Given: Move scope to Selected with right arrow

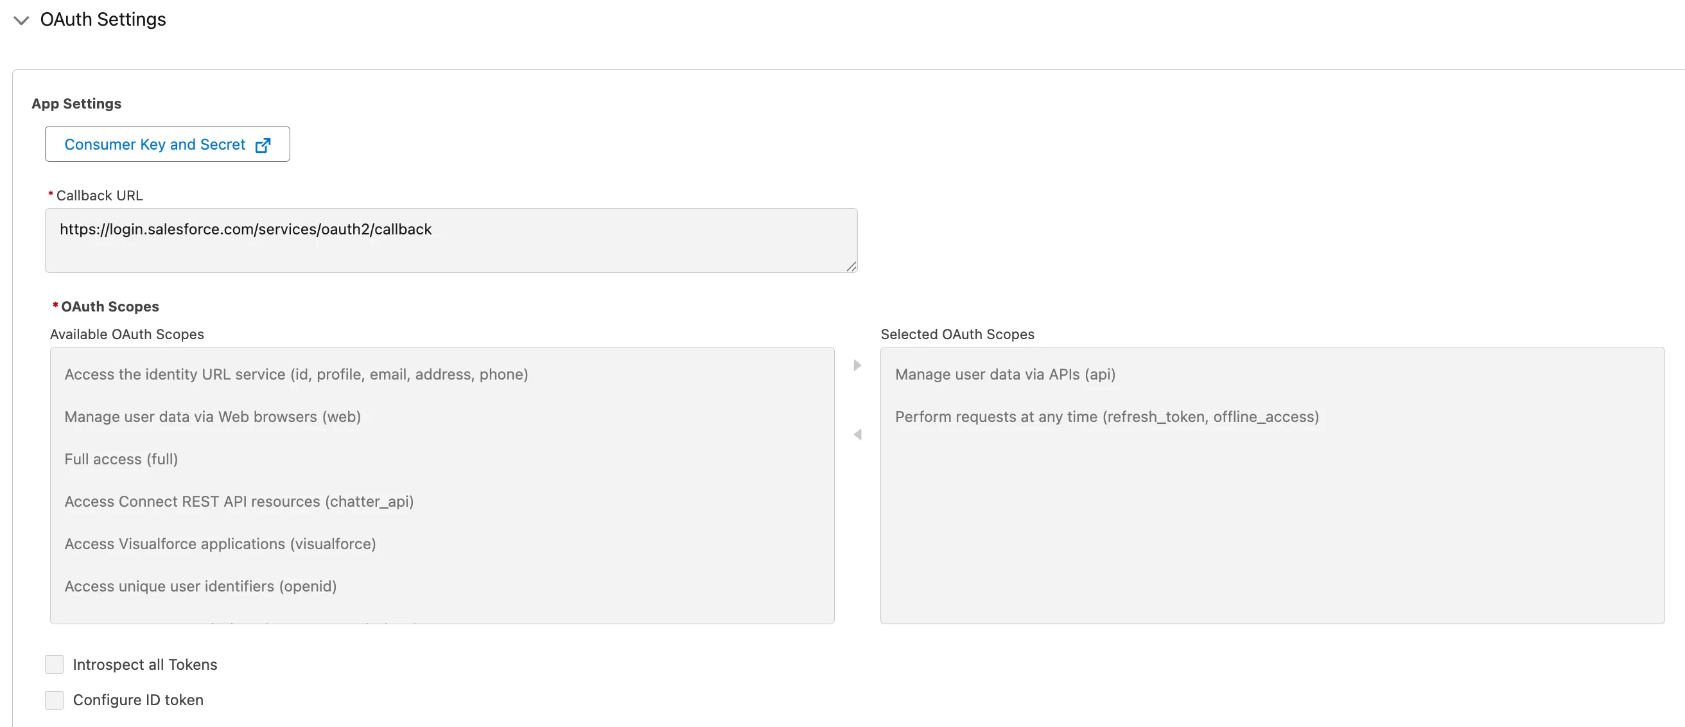Looking at the screenshot, I should coord(857,365).
